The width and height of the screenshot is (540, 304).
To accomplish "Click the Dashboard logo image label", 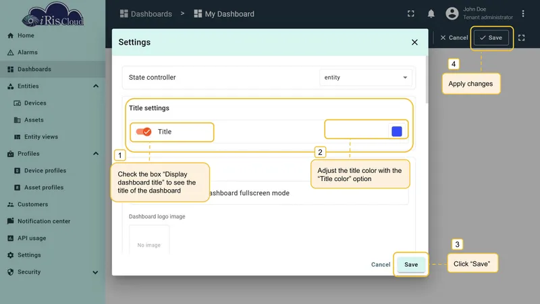I will tap(157, 216).
